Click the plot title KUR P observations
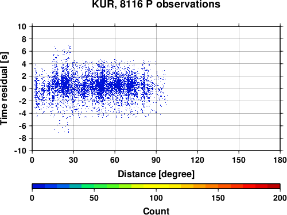 [x=156, y=4]
